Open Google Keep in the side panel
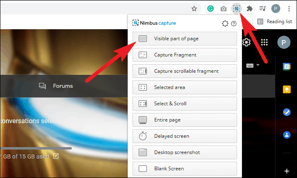The width and height of the screenshot is (297, 178). [x=286, y=89]
